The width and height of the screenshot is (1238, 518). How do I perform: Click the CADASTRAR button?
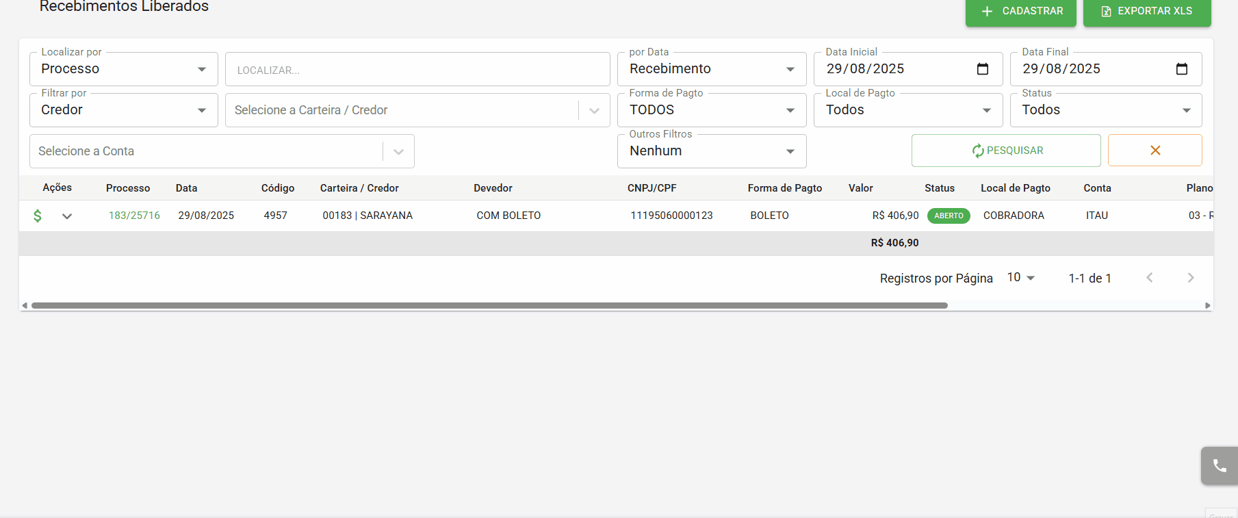point(1021,12)
